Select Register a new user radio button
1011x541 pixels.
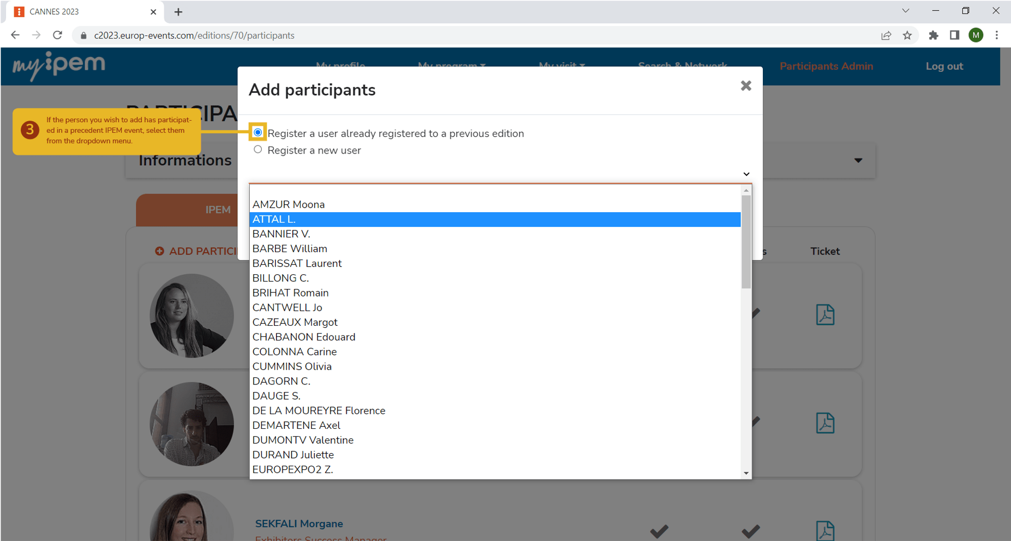coord(258,150)
